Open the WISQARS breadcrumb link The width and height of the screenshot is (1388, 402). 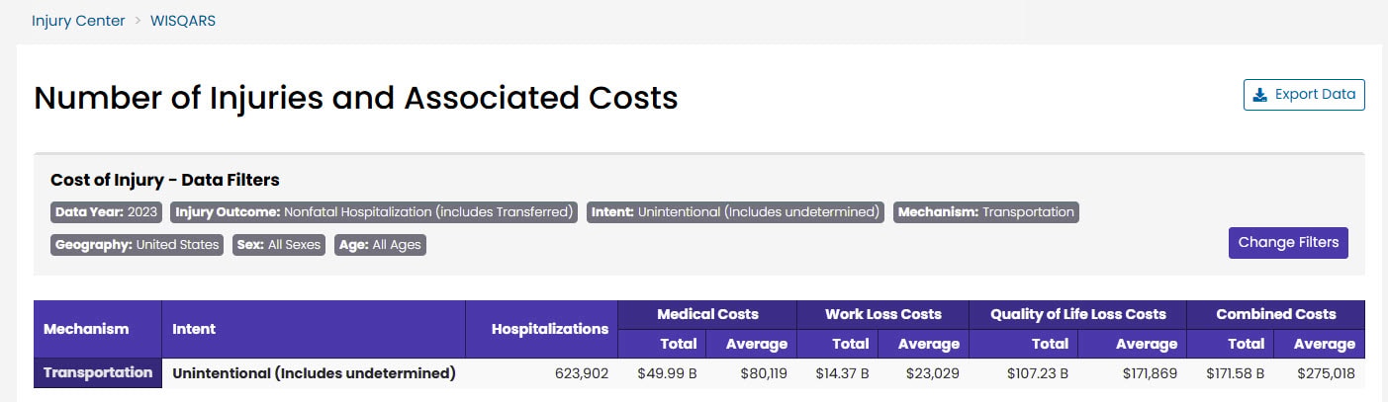point(183,21)
